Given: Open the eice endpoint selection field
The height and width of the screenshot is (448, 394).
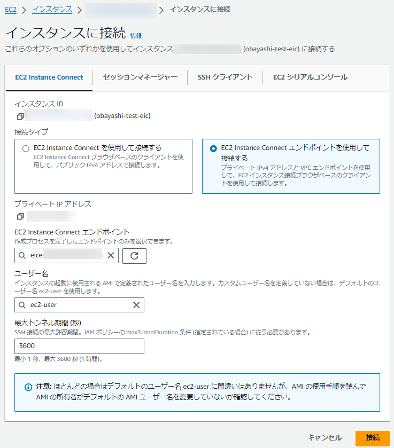Looking at the screenshot, I should pyautogui.click(x=66, y=255).
